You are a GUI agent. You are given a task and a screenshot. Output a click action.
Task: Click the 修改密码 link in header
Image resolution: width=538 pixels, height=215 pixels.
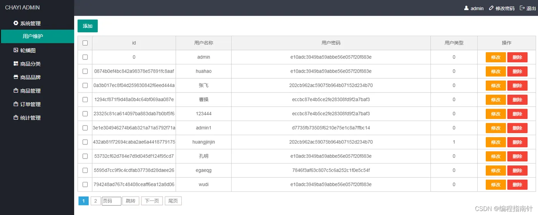[505, 8]
